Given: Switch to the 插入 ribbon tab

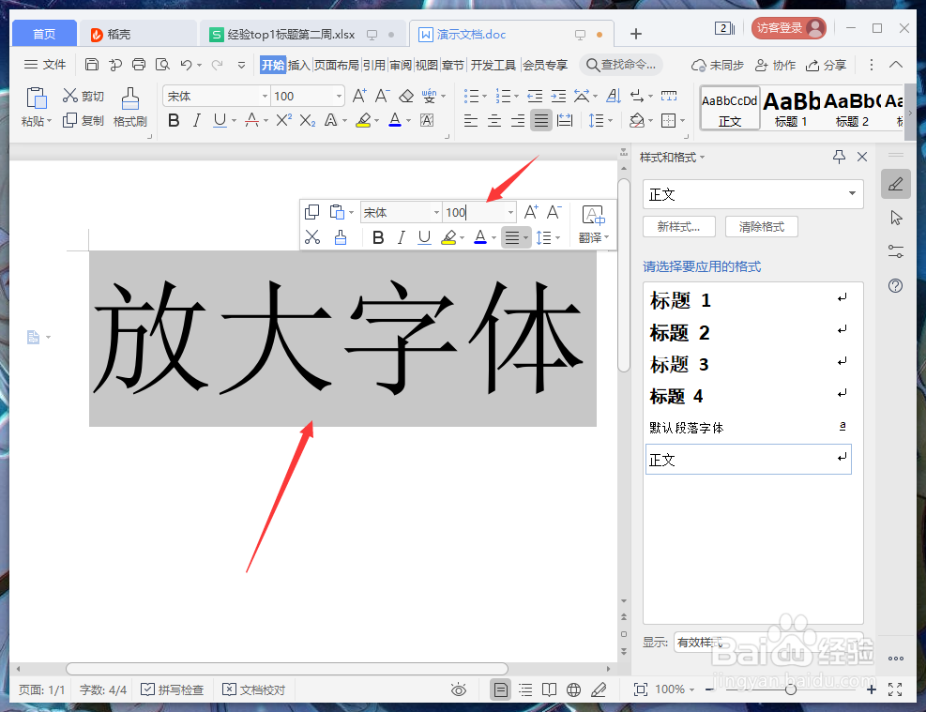Looking at the screenshot, I should point(298,65).
